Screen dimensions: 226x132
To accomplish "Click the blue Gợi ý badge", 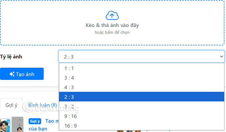I will (35, 121).
